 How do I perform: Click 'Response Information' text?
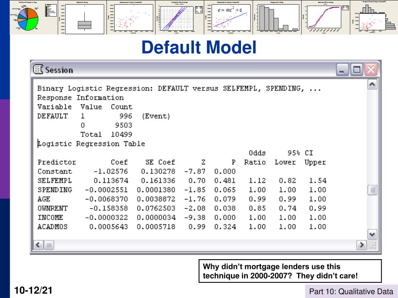click(80, 97)
